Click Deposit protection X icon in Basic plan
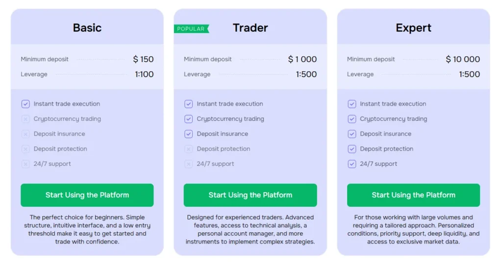Screen dimensions: 502x268 coord(25,149)
